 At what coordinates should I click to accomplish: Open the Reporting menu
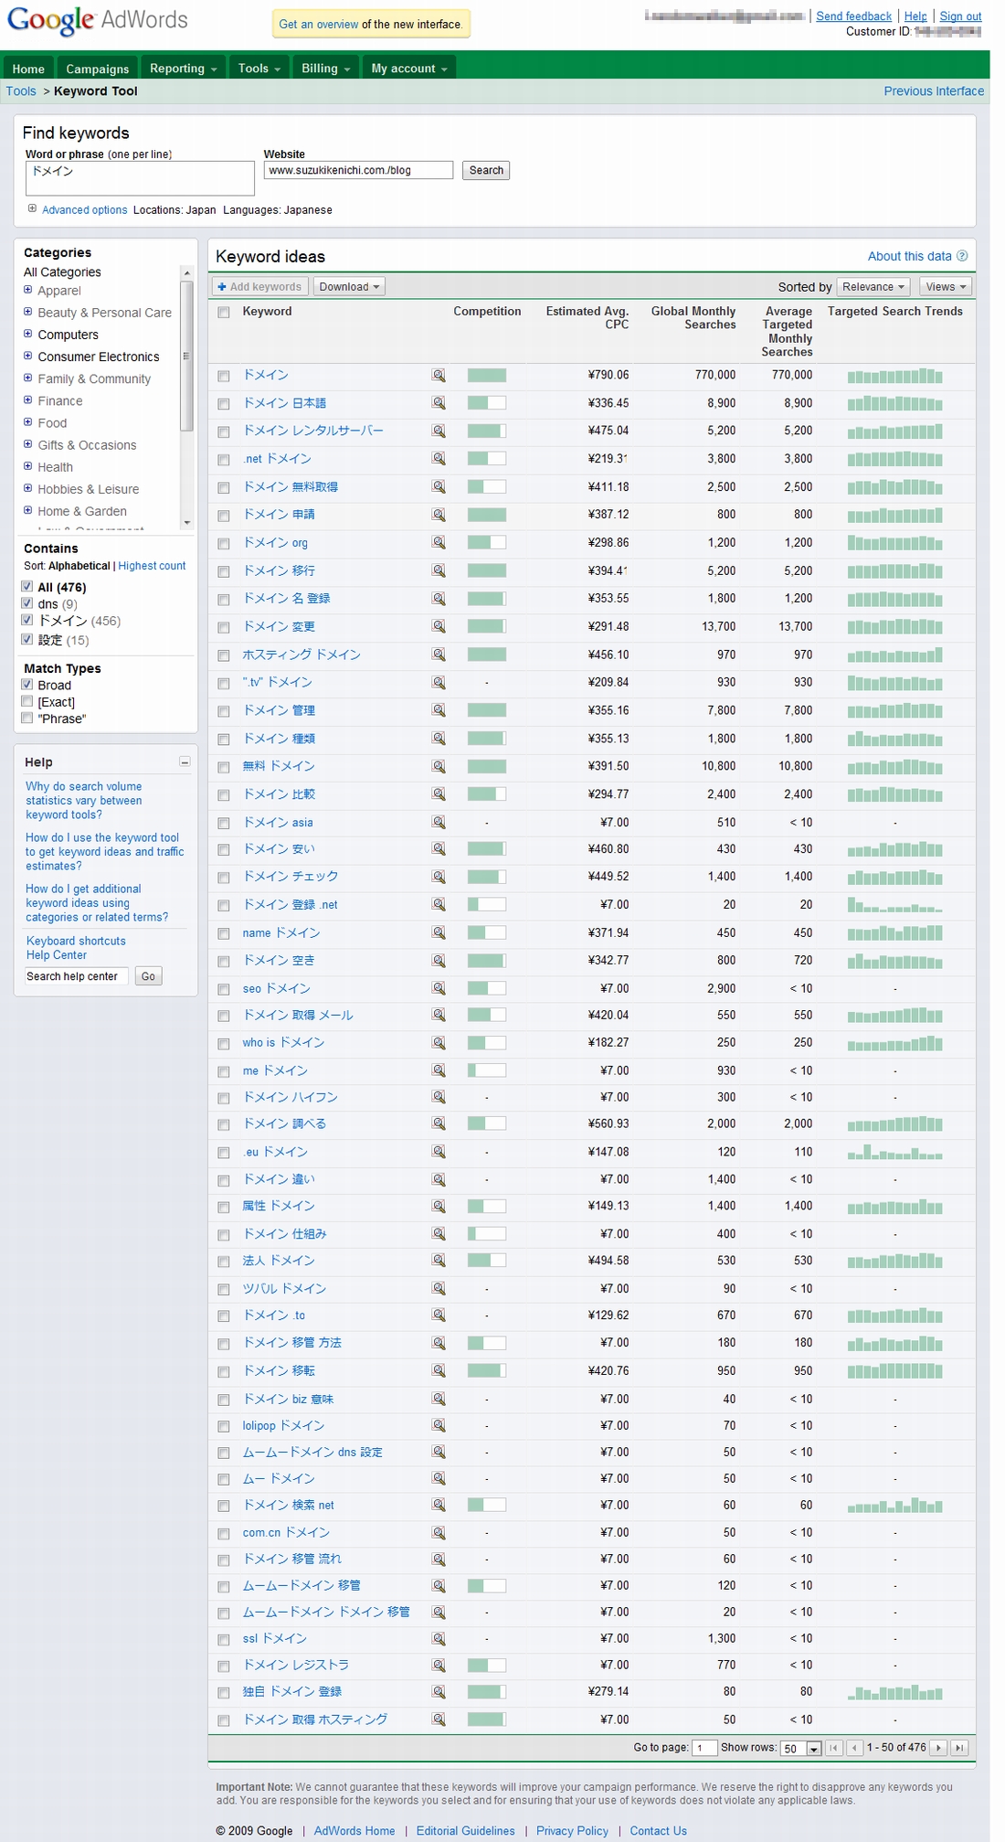pos(183,69)
